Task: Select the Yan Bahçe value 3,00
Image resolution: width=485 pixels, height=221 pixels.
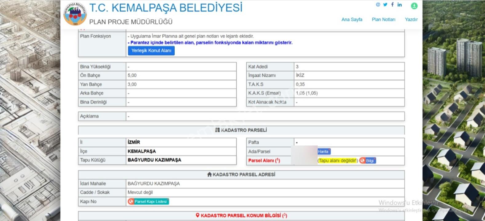Action: click(132, 84)
